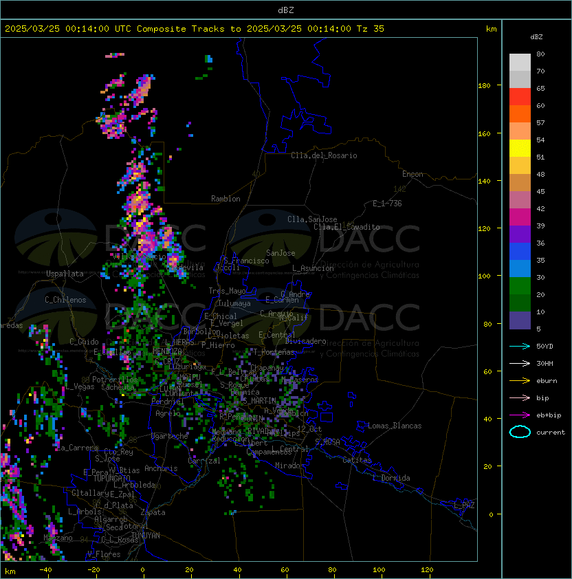Click the '180' km tick on right axis
Viewport: 572px width, 579px height.
[x=484, y=86]
